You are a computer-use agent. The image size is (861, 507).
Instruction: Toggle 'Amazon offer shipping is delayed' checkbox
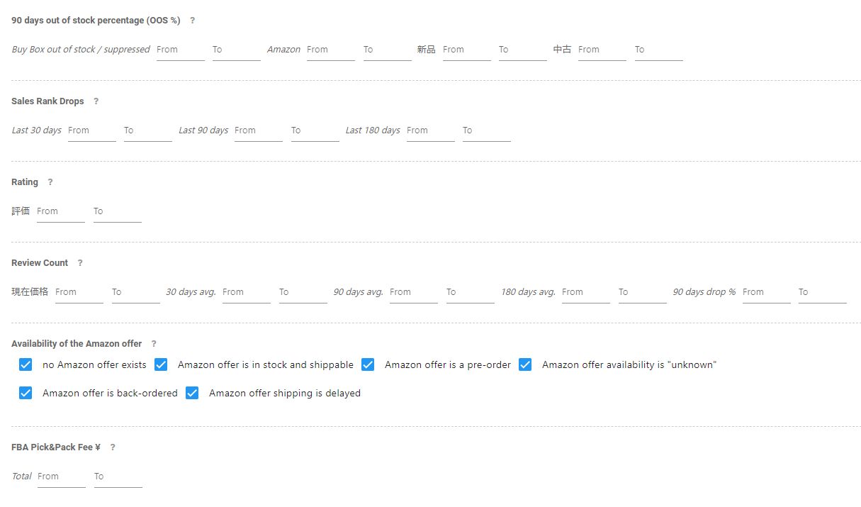click(x=192, y=393)
